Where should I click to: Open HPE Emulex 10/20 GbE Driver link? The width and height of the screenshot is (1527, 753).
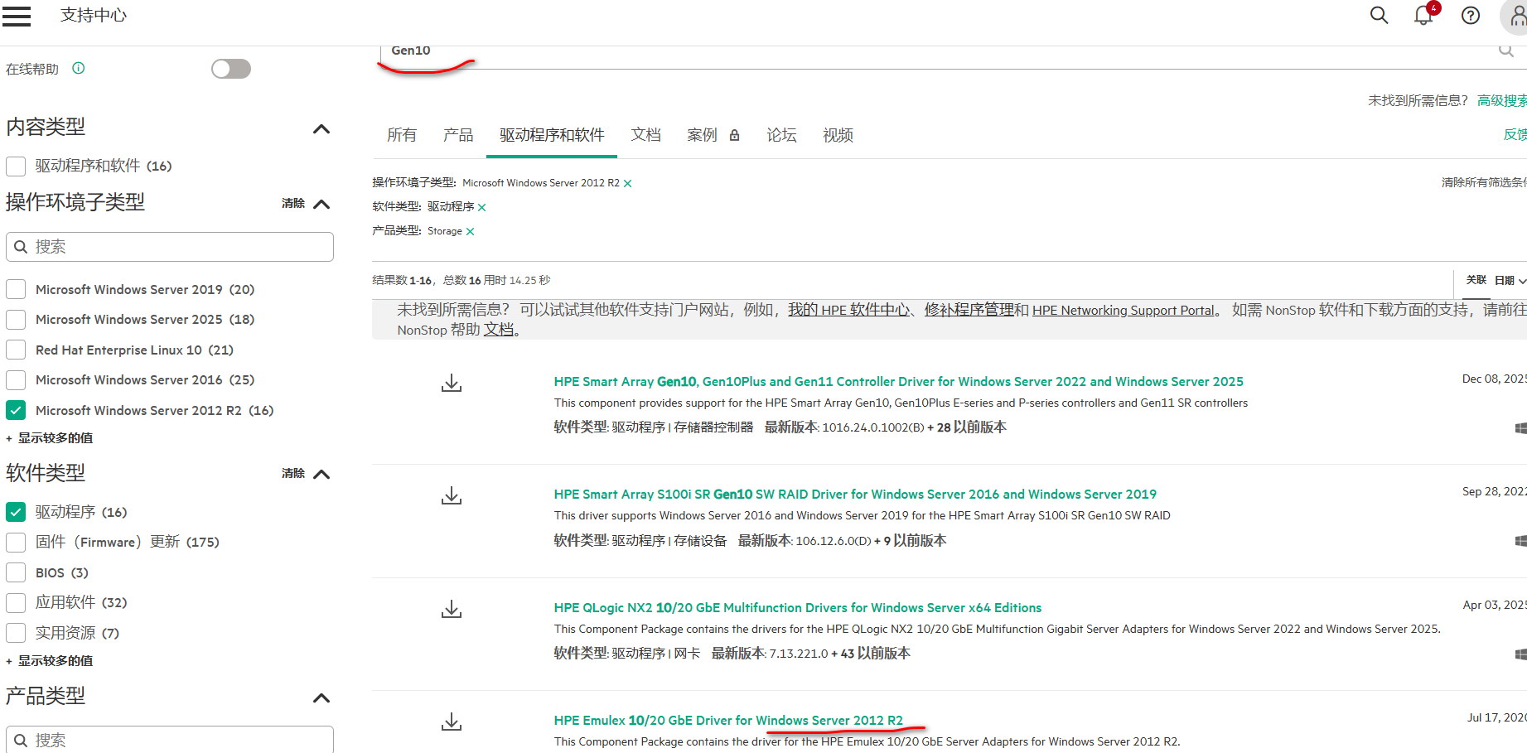[x=728, y=721]
